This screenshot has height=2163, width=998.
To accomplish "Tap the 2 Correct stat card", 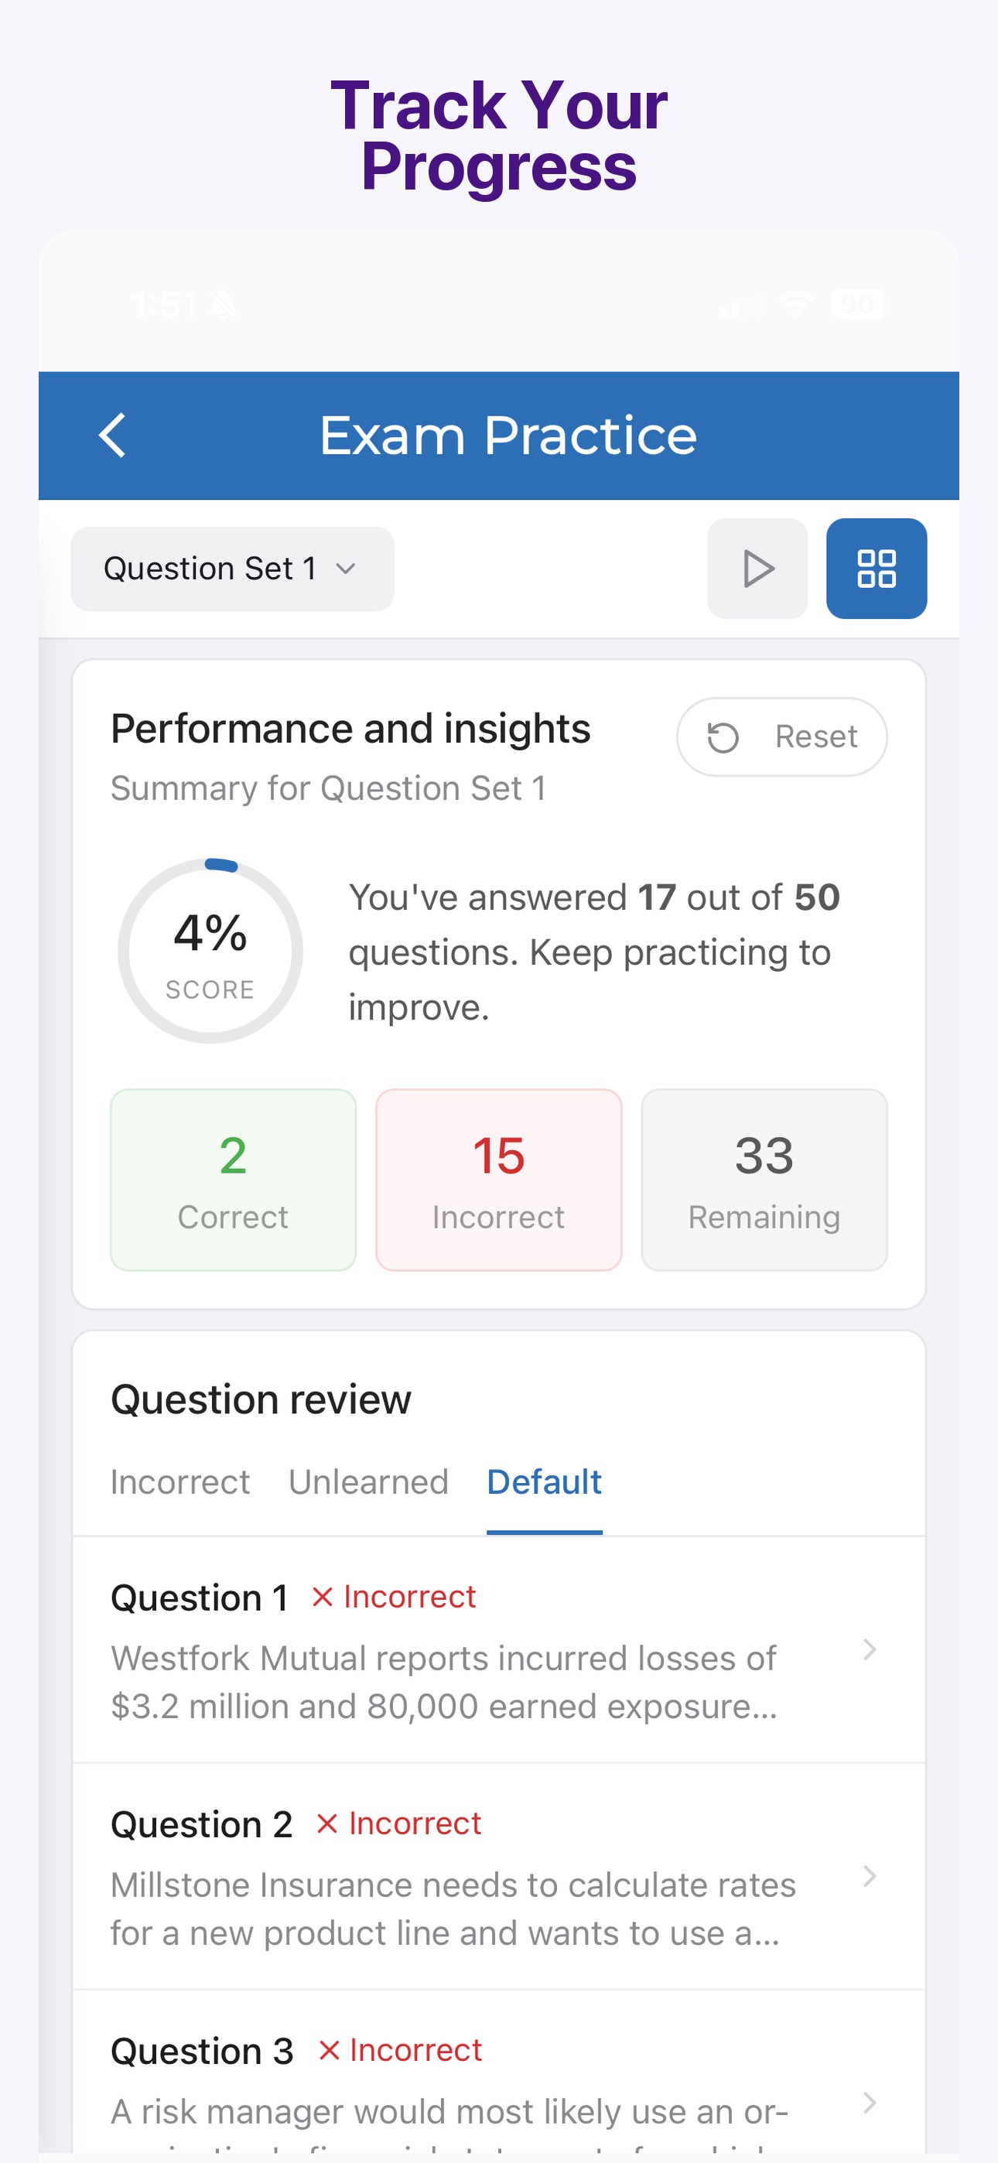I will 233,1180.
